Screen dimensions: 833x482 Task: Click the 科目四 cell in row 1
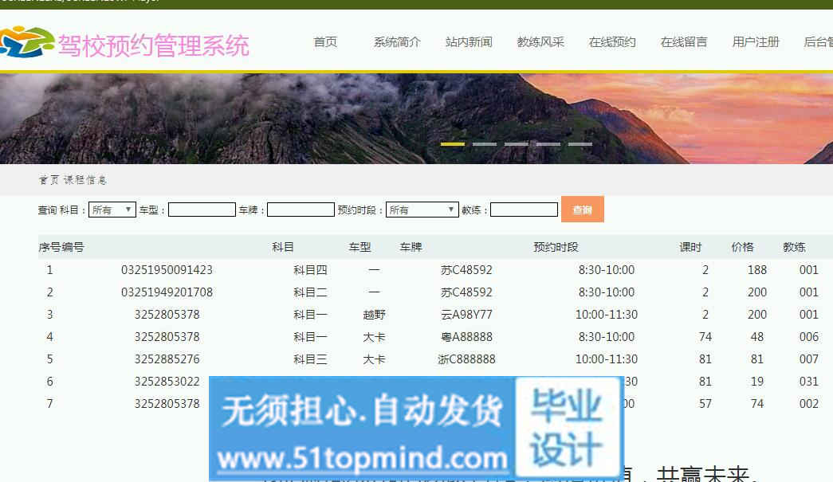[310, 269]
